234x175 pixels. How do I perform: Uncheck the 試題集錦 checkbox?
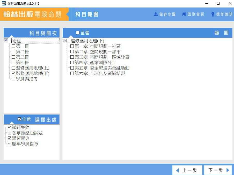(9, 127)
